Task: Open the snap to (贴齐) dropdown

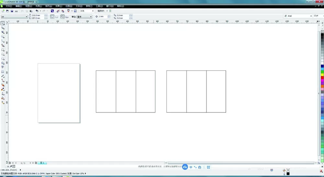Action: [102, 11]
